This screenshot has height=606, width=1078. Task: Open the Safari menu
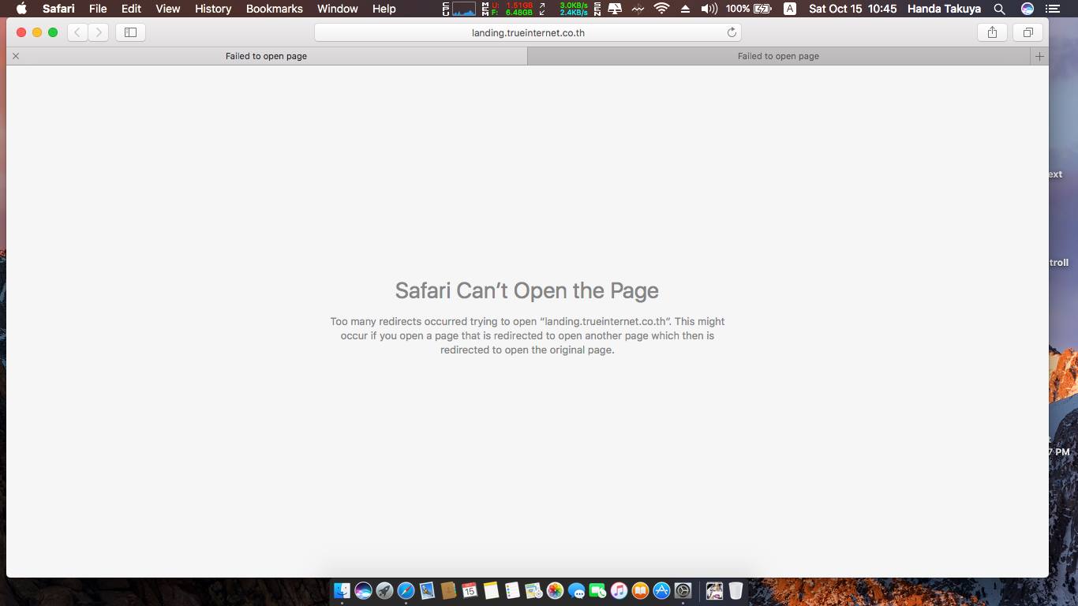click(58, 9)
